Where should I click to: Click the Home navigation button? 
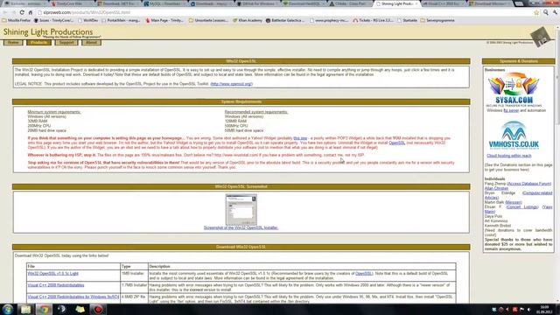[x=13, y=43]
